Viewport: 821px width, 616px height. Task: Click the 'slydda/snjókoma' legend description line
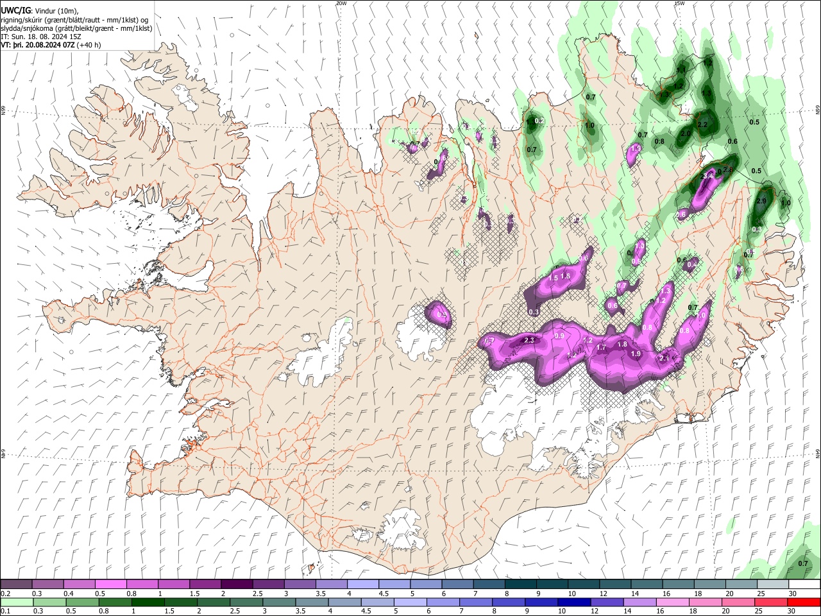pos(76,28)
